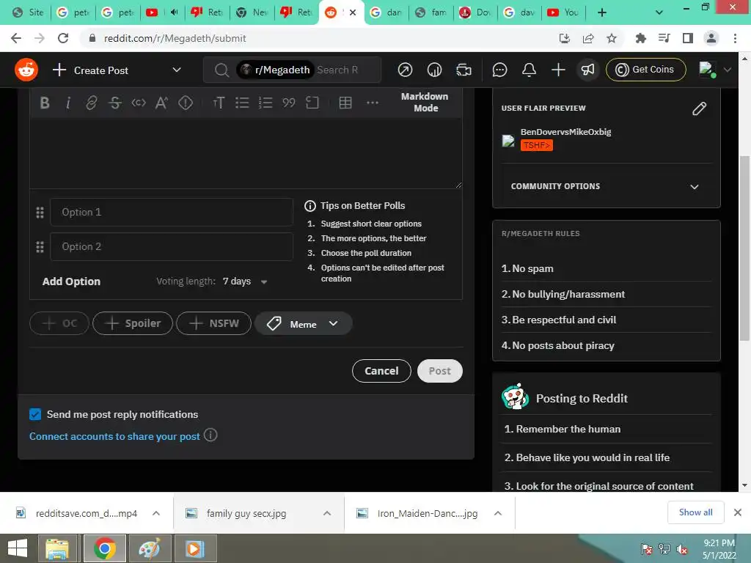Open user account menu dropdown
Screen dimensions: 751x563
tap(715, 70)
